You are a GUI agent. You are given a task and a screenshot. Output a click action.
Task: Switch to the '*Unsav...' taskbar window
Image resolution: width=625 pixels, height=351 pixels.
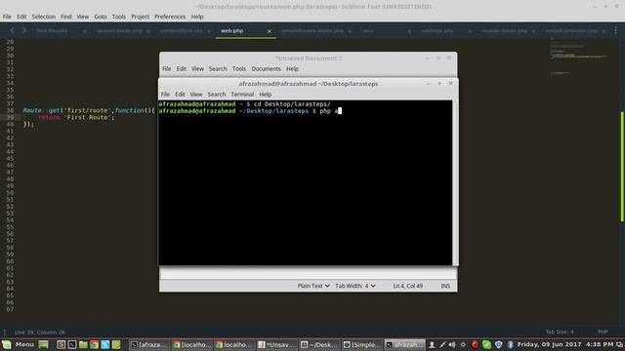(x=276, y=344)
